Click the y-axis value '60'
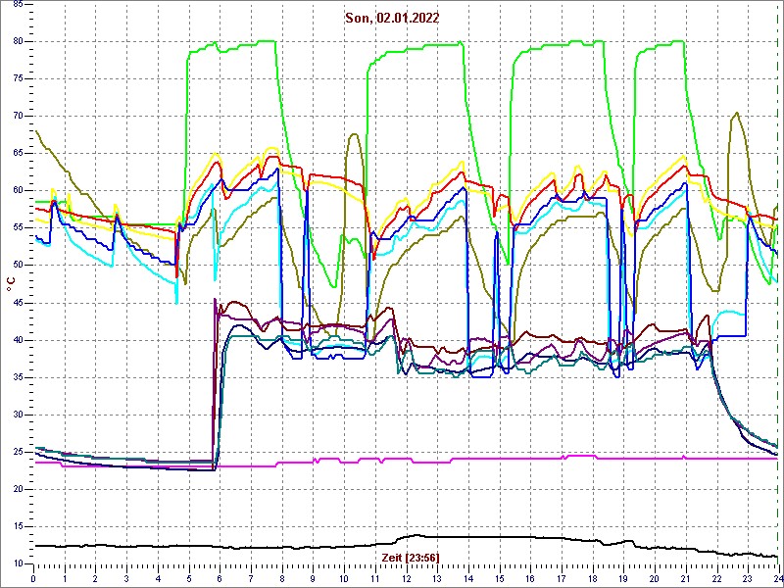The width and height of the screenshot is (784, 588). (18, 190)
